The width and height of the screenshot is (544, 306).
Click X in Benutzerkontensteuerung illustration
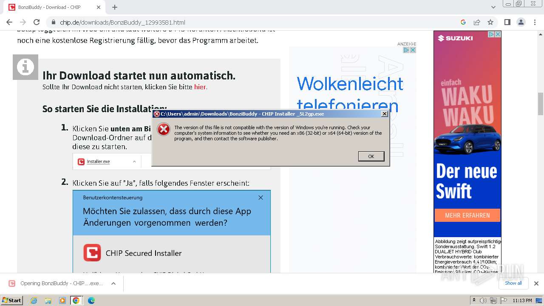(261, 198)
